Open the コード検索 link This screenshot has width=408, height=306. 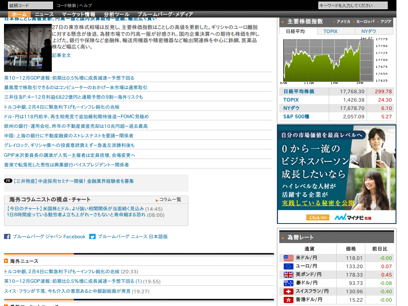66,6
